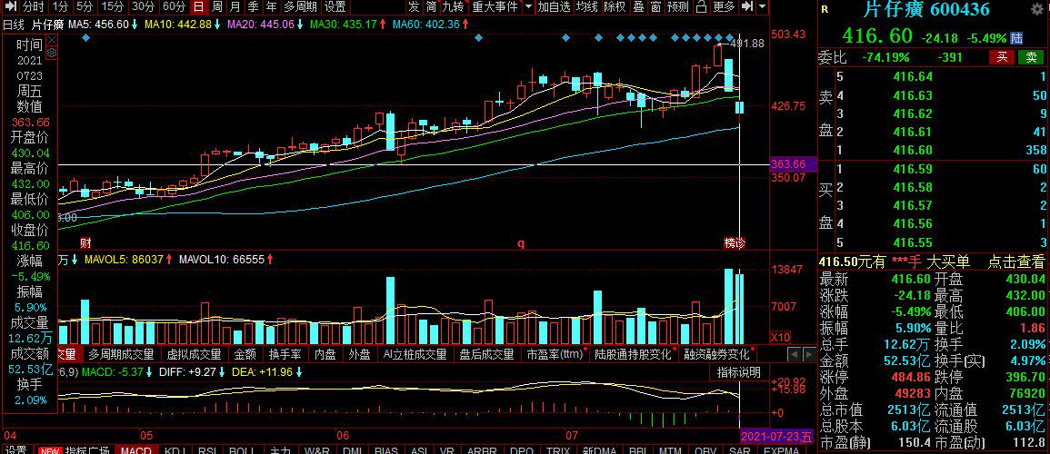
Task: Open 市盈率(ttm) tab
Action: 555,354
